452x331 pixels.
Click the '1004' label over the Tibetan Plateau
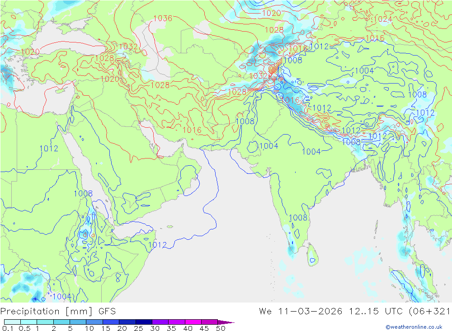click(x=364, y=70)
